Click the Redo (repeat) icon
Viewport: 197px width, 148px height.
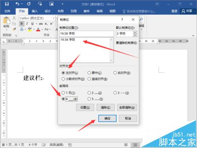coord(29,4)
